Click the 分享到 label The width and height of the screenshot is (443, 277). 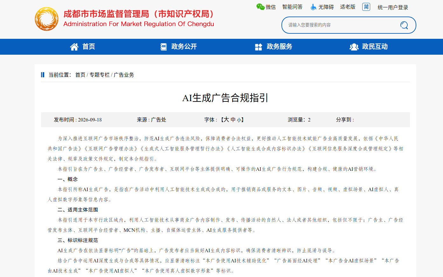click(345, 120)
